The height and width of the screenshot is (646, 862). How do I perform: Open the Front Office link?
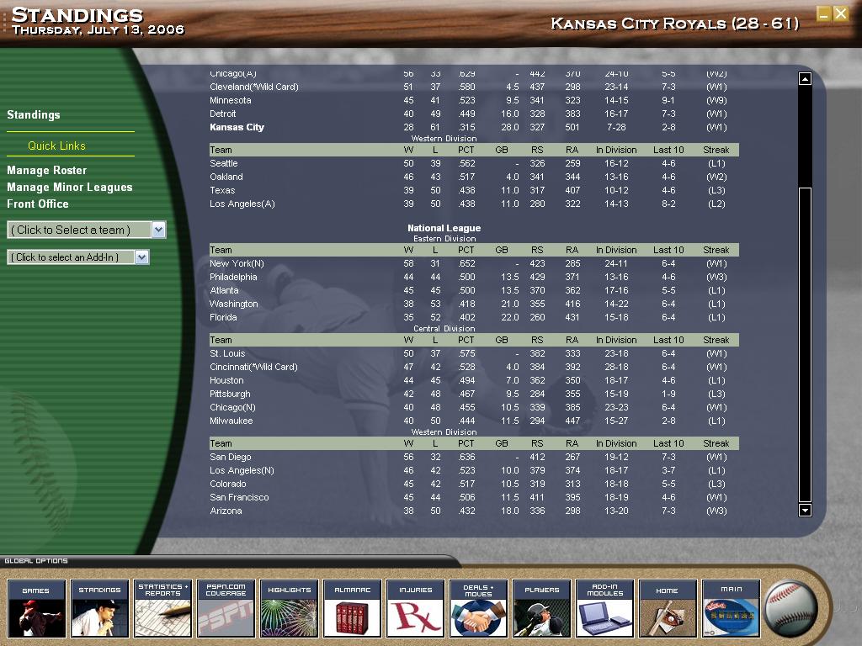(x=38, y=204)
